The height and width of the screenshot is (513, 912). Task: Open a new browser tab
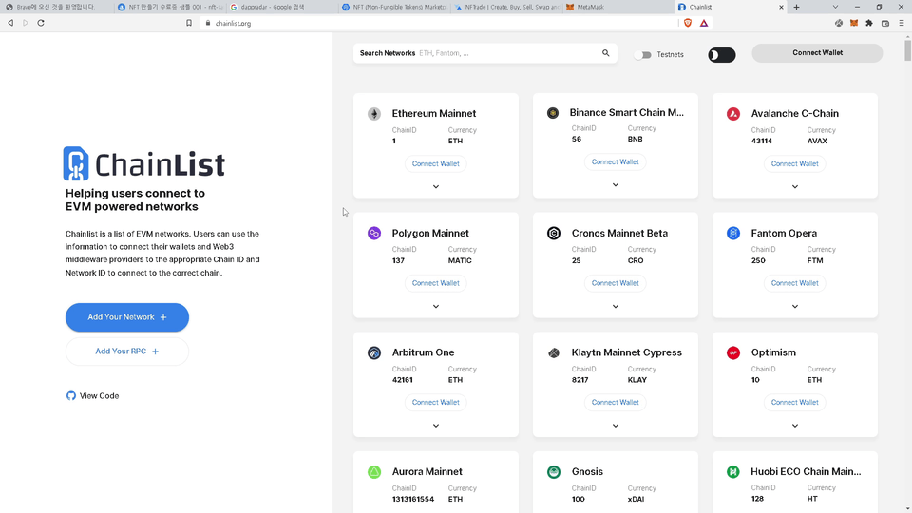tap(796, 7)
